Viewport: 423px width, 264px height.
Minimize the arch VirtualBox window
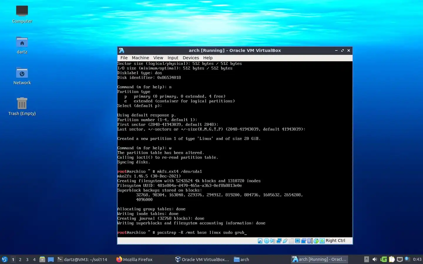pyautogui.click(x=336, y=50)
